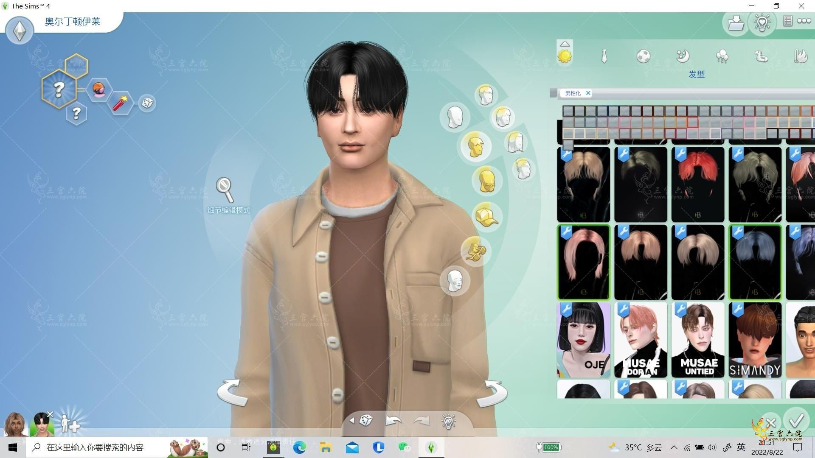Open the household list panel icon

pyautogui.click(x=788, y=21)
